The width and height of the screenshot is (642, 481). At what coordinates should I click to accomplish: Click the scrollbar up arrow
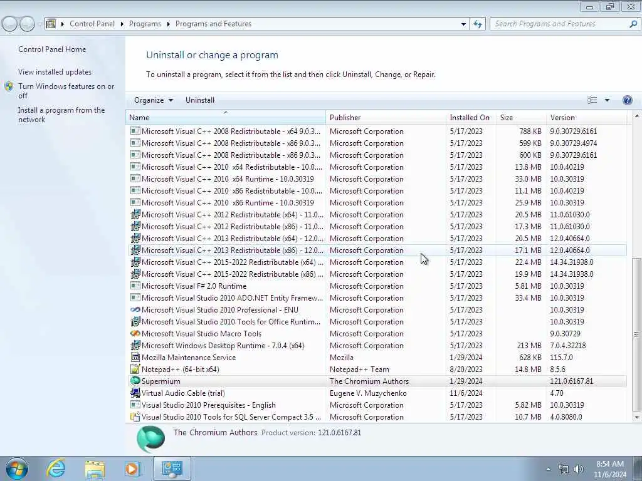[636, 116]
